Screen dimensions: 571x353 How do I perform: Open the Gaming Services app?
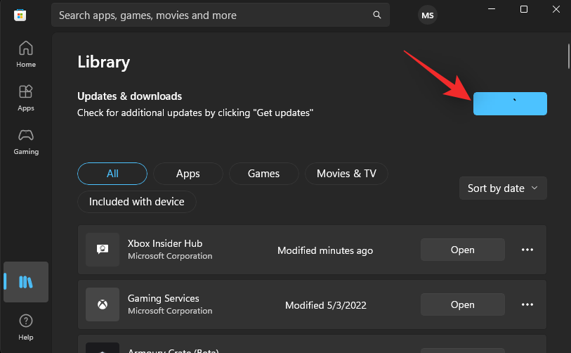pos(462,304)
